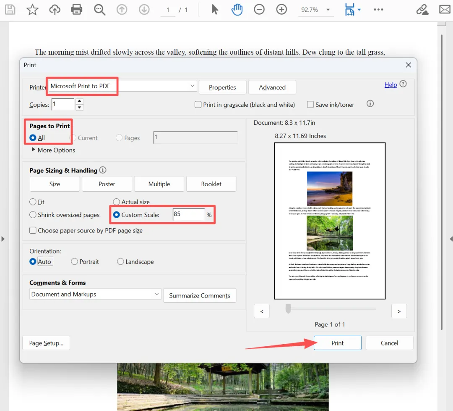Go to next page with down arrow icon

pos(144,10)
